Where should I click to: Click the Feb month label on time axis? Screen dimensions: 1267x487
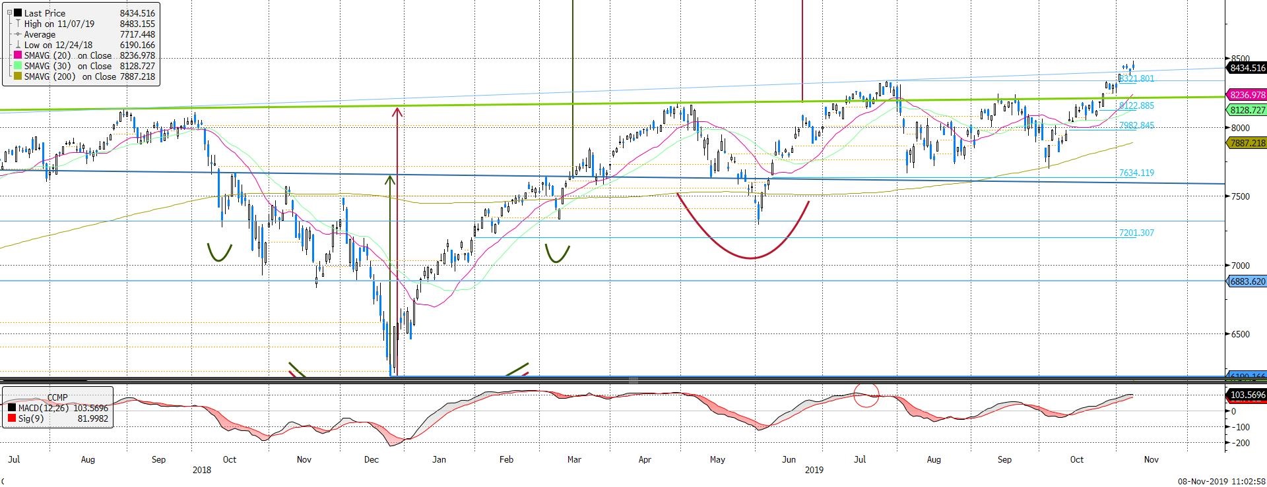click(x=506, y=460)
